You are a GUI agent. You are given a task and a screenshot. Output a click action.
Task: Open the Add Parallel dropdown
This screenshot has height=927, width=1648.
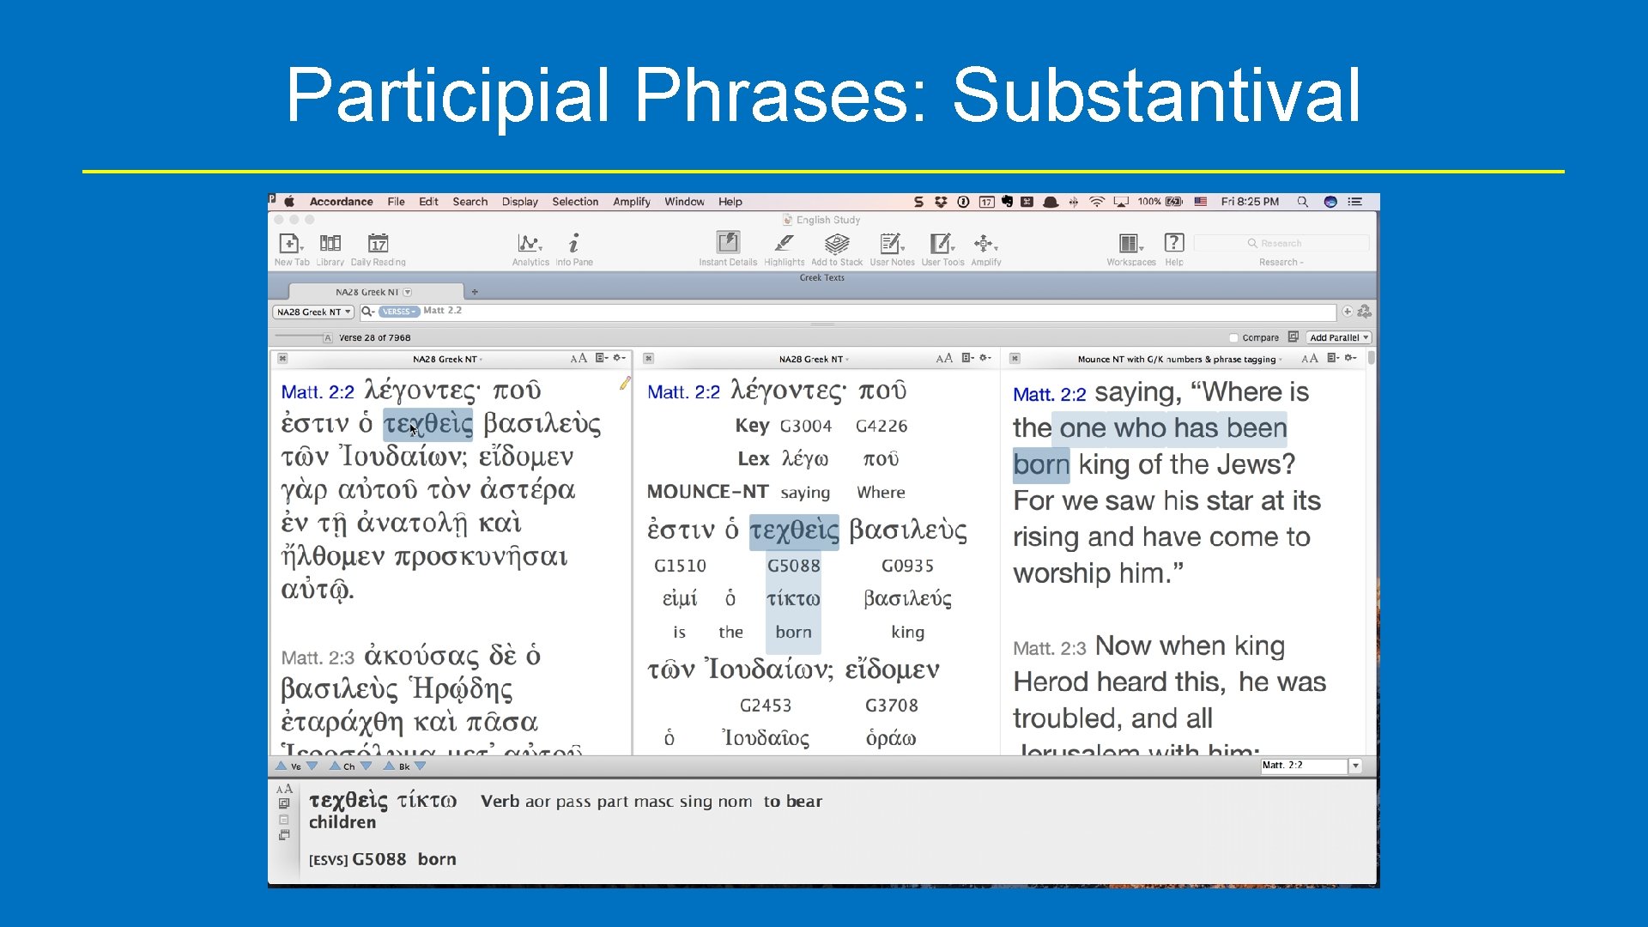coord(1338,338)
